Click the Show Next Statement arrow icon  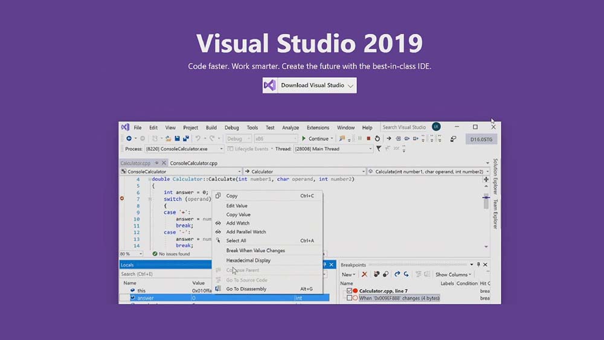[389, 138]
